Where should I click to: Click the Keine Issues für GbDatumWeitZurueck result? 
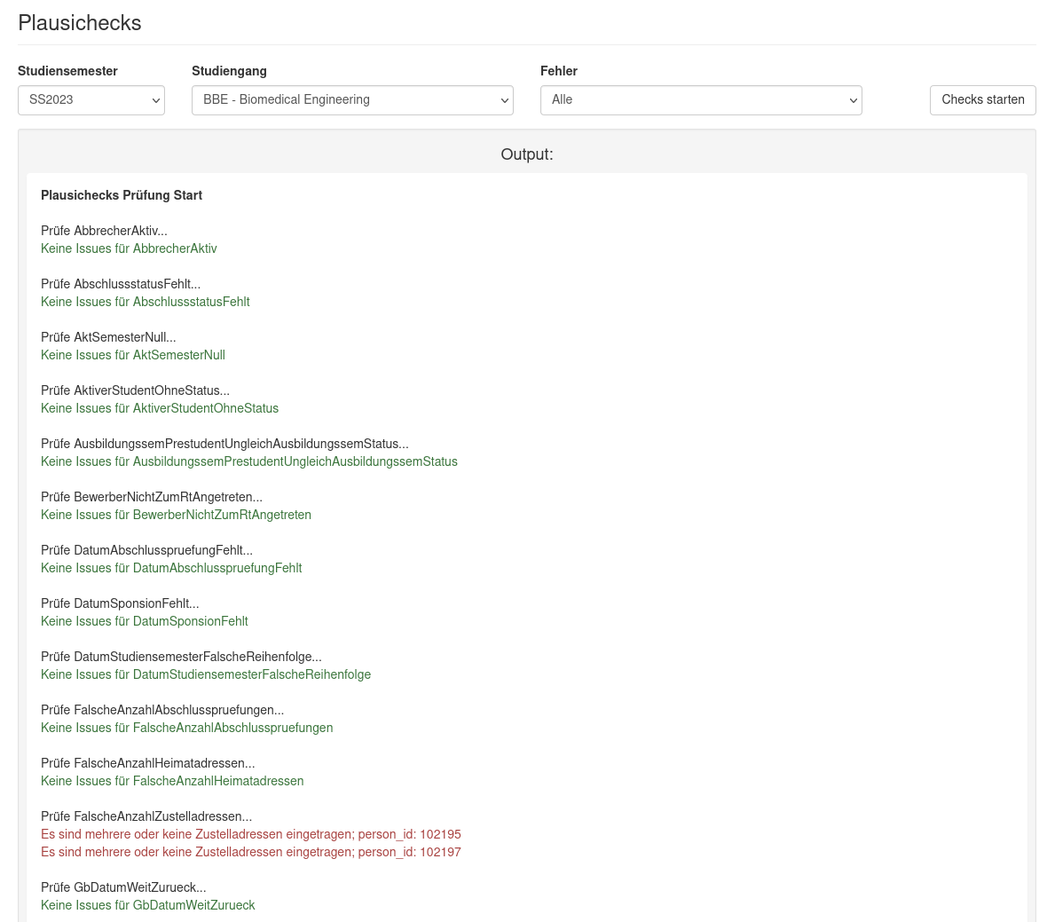tap(147, 905)
